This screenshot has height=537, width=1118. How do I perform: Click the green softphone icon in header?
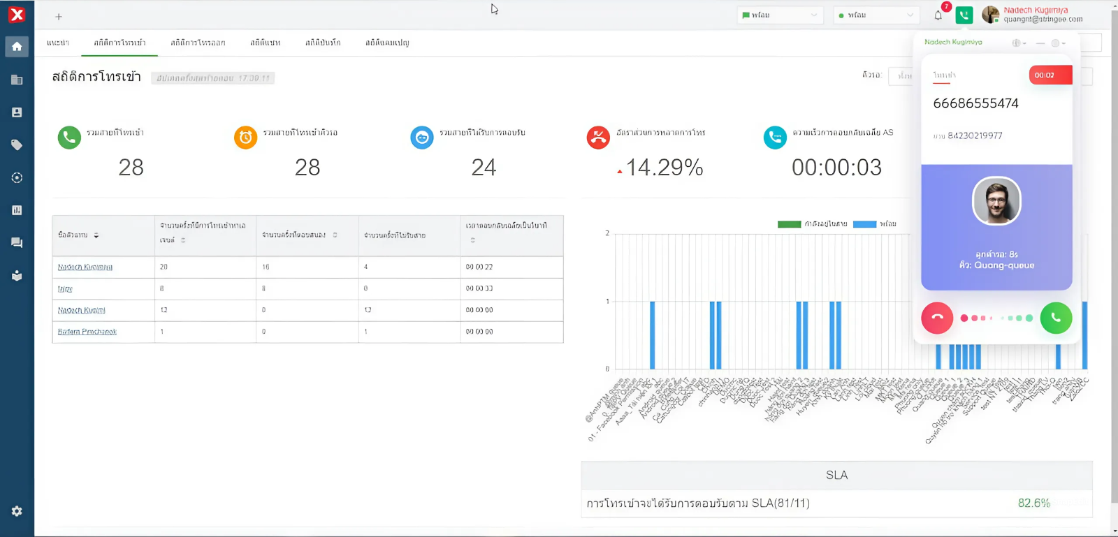coord(964,15)
